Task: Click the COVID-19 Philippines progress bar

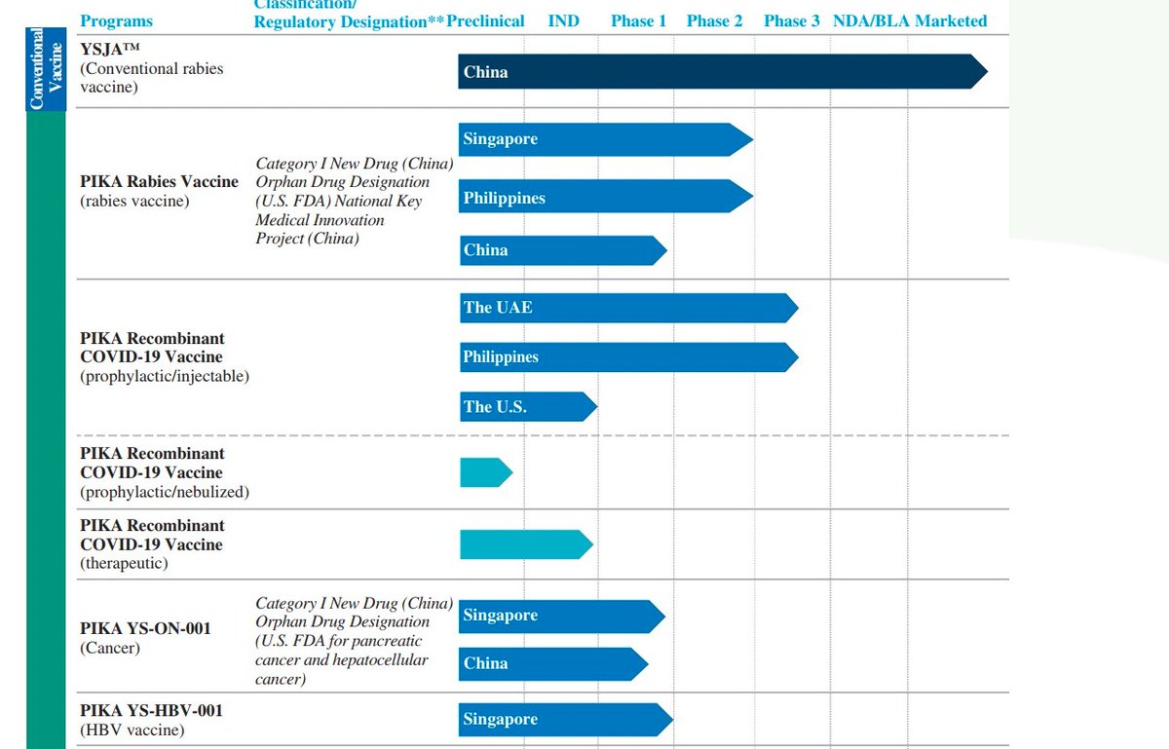Action: [x=628, y=357]
